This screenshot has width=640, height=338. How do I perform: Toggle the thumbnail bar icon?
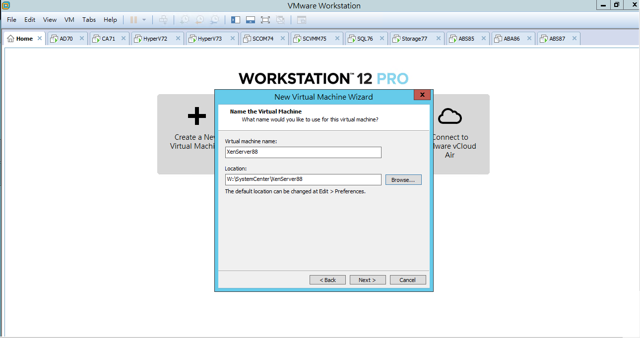pos(251,20)
